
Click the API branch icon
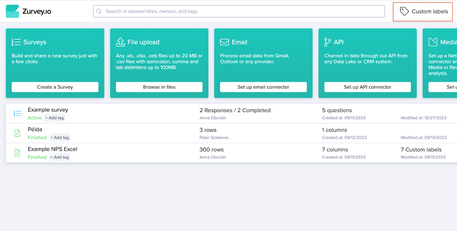click(327, 42)
